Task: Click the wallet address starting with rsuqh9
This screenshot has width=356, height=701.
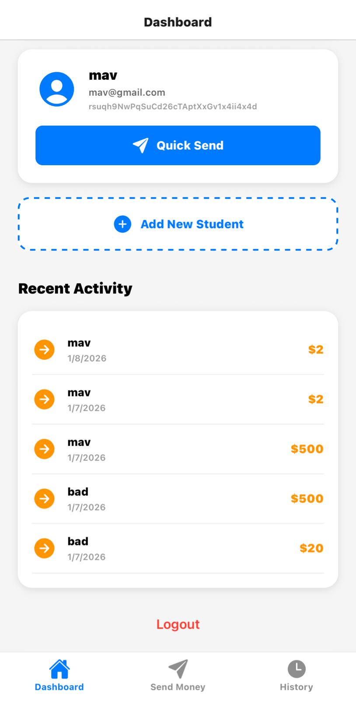Action: coord(173,106)
